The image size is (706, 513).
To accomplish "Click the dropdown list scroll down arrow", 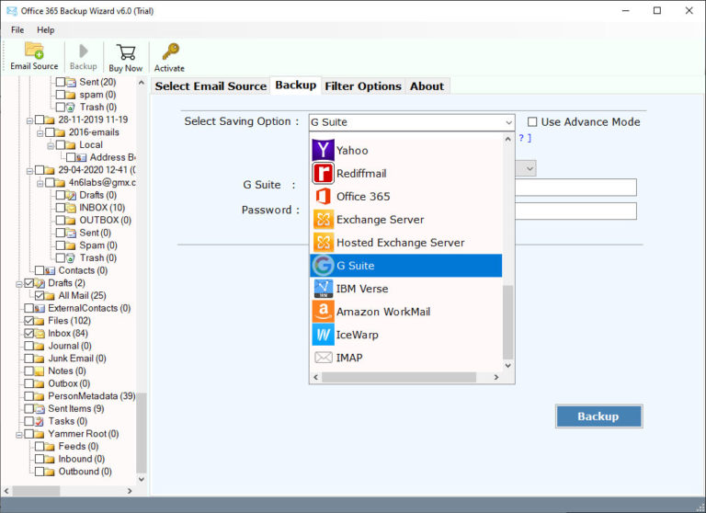I will click(x=507, y=365).
